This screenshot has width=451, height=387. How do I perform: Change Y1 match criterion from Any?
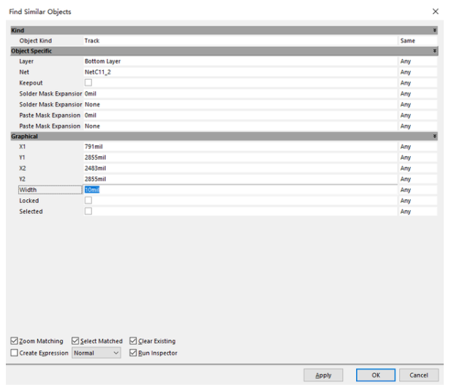[418, 158]
